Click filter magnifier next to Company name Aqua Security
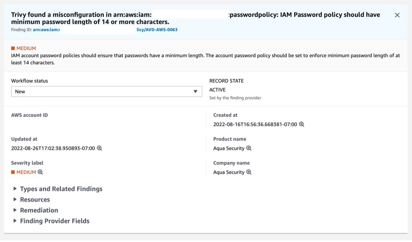Screen dimensions: 412x242 pyautogui.click(x=249, y=172)
